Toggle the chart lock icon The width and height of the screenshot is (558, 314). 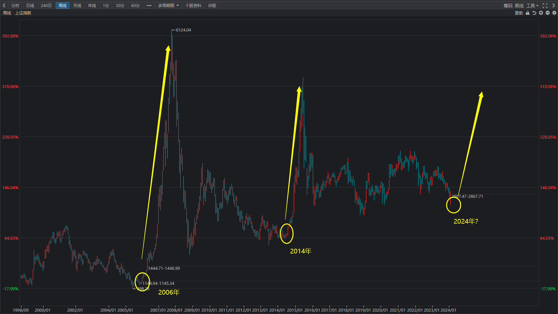tap(528, 13)
